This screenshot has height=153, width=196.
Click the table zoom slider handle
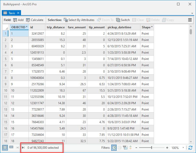point(151,148)
